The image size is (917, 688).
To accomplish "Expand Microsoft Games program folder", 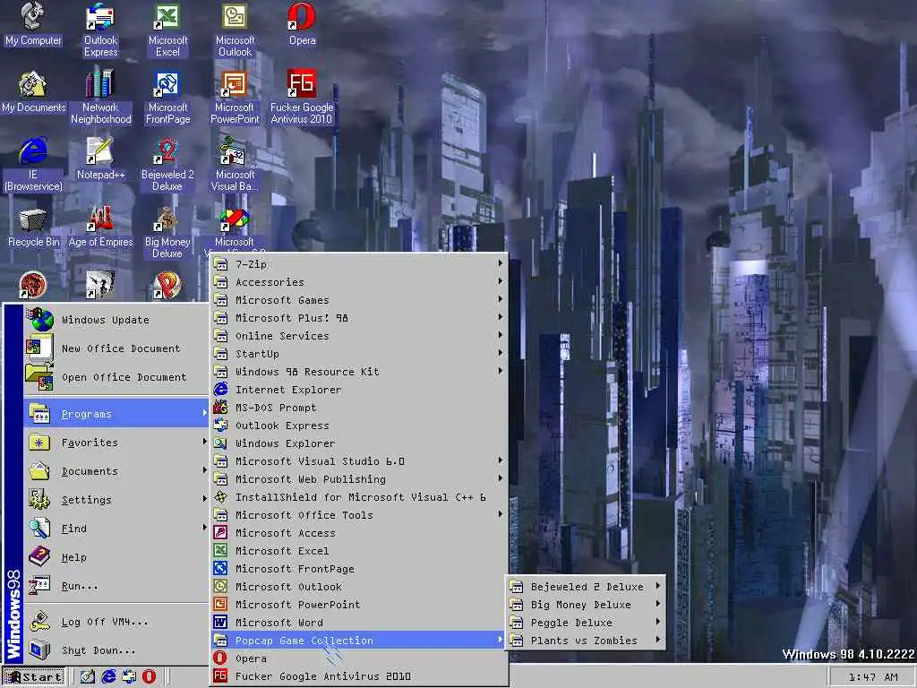I will coord(358,300).
